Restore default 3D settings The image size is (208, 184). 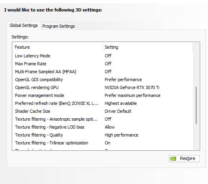click(x=184, y=158)
